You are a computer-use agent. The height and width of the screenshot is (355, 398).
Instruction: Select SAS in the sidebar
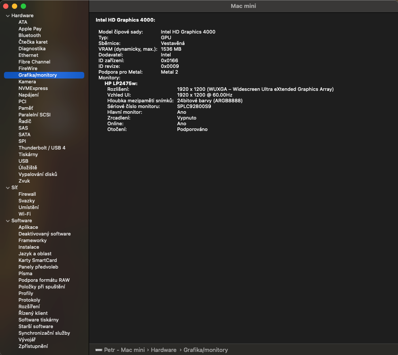point(23,128)
